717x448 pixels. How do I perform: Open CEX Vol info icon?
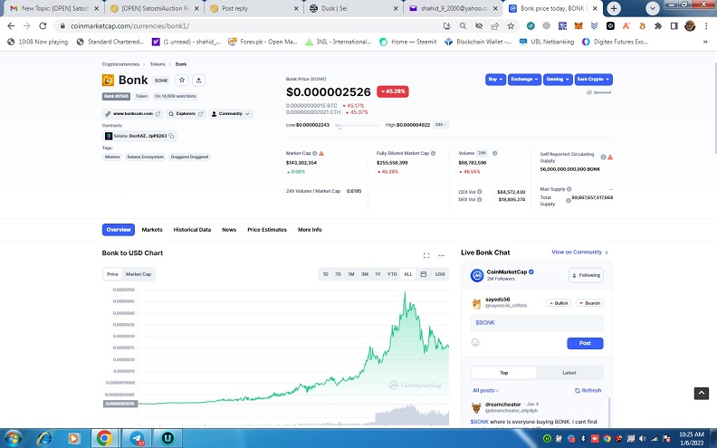pos(480,192)
